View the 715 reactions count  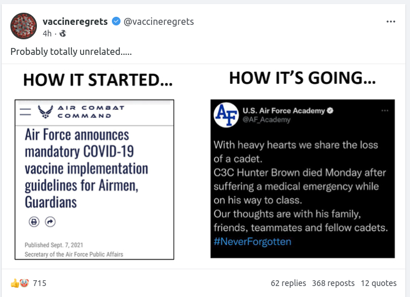(39, 283)
